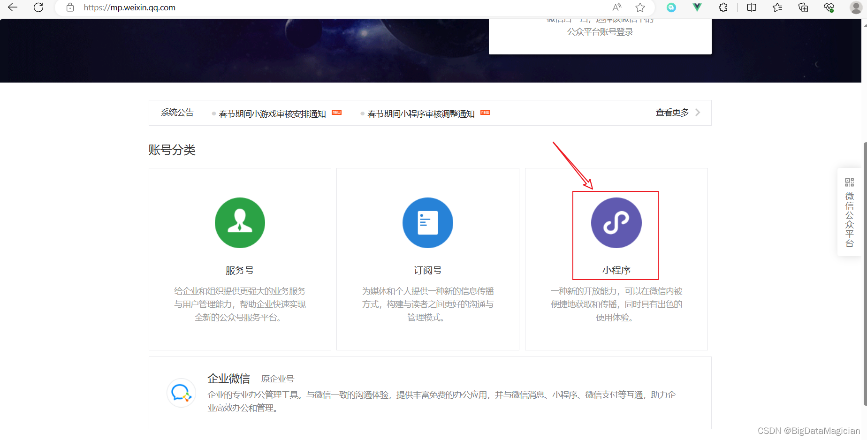
Task: Open the browser essentials heart icon
Action: [829, 8]
